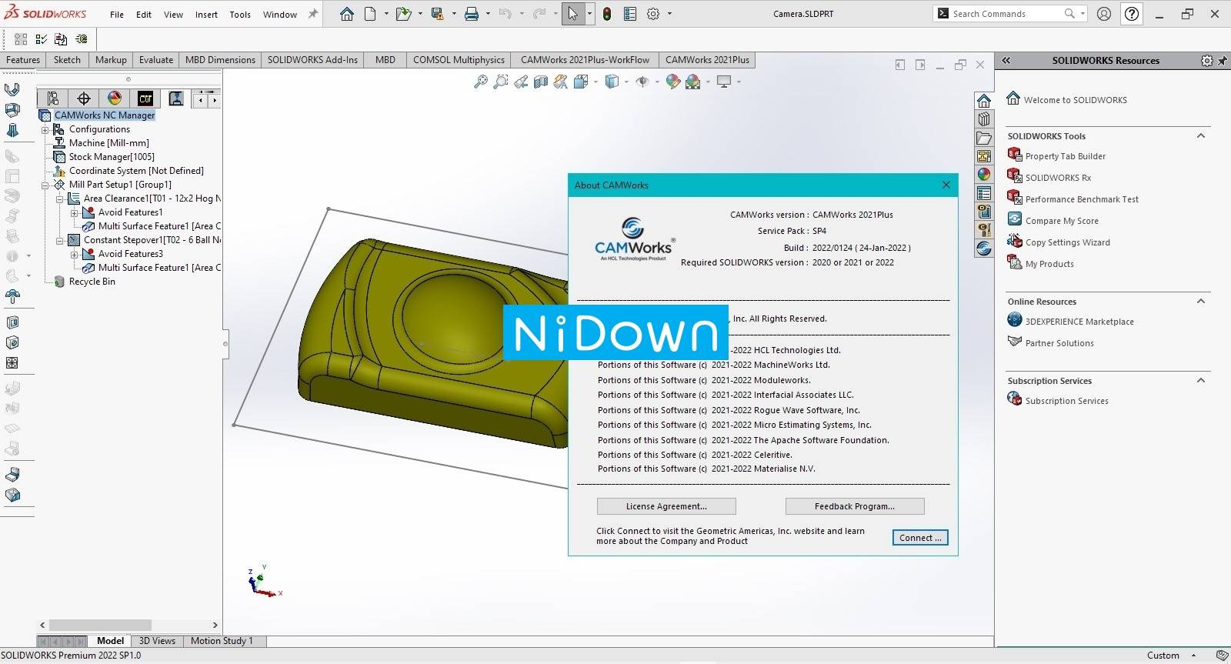Collapse the SOLIDWORKS Tools section

pos(1200,136)
